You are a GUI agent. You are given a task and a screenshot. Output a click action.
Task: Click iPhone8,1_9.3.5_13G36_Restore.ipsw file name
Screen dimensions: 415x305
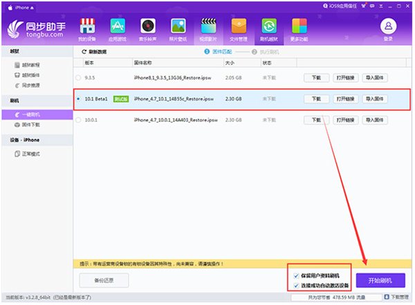pos(172,77)
